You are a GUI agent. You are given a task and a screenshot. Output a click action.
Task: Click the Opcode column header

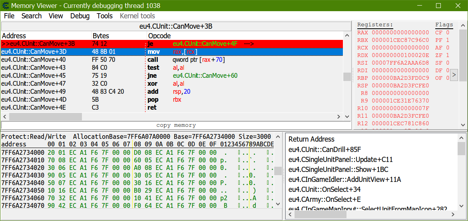click(245, 36)
